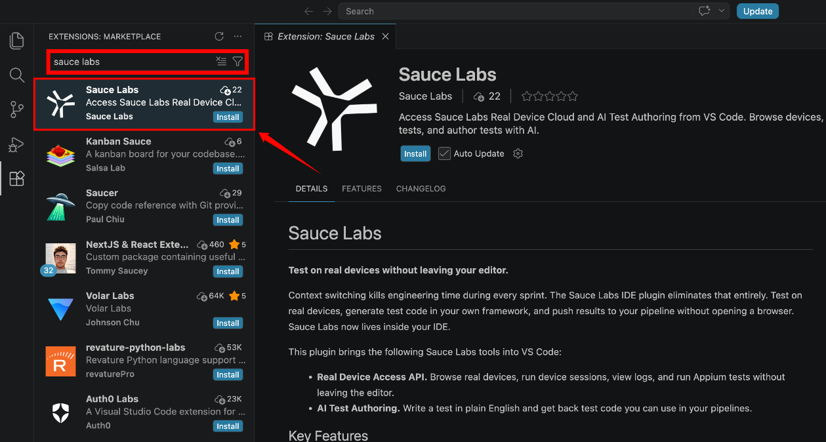Select the Kanban Sauce list title
The width and height of the screenshot is (826, 442).
pyautogui.click(x=119, y=141)
